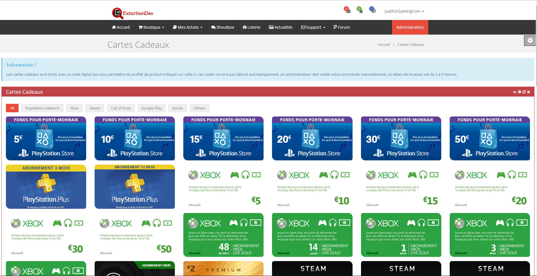Image resolution: width=537 pixels, height=276 pixels.
Task: Select the 5€ PlayStation Store card
Action: coord(46,138)
